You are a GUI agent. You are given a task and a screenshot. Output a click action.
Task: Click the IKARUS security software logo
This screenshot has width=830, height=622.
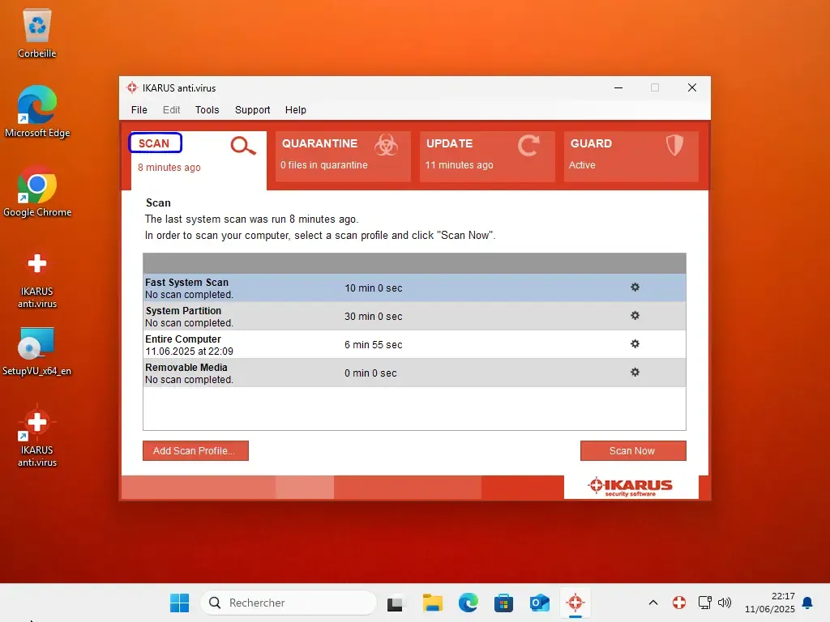point(630,487)
